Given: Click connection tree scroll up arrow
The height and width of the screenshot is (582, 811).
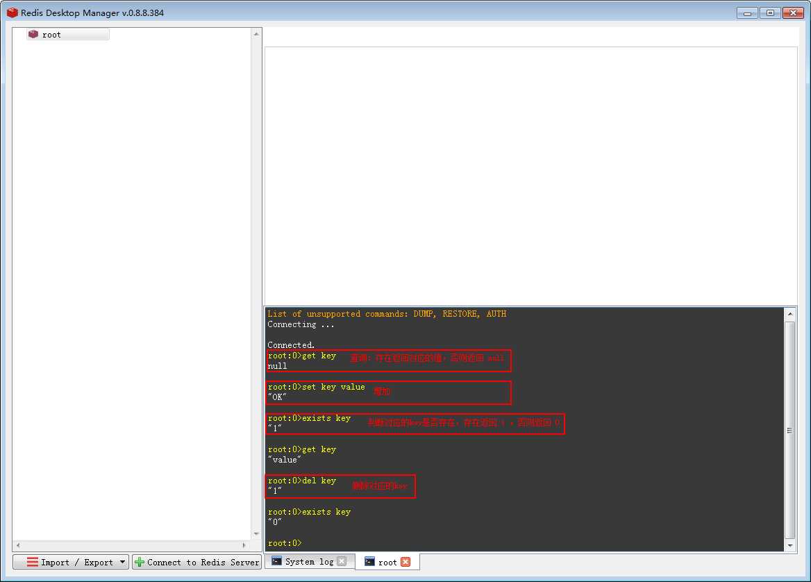Looking at the screenshot, I should tap(256, 33).
